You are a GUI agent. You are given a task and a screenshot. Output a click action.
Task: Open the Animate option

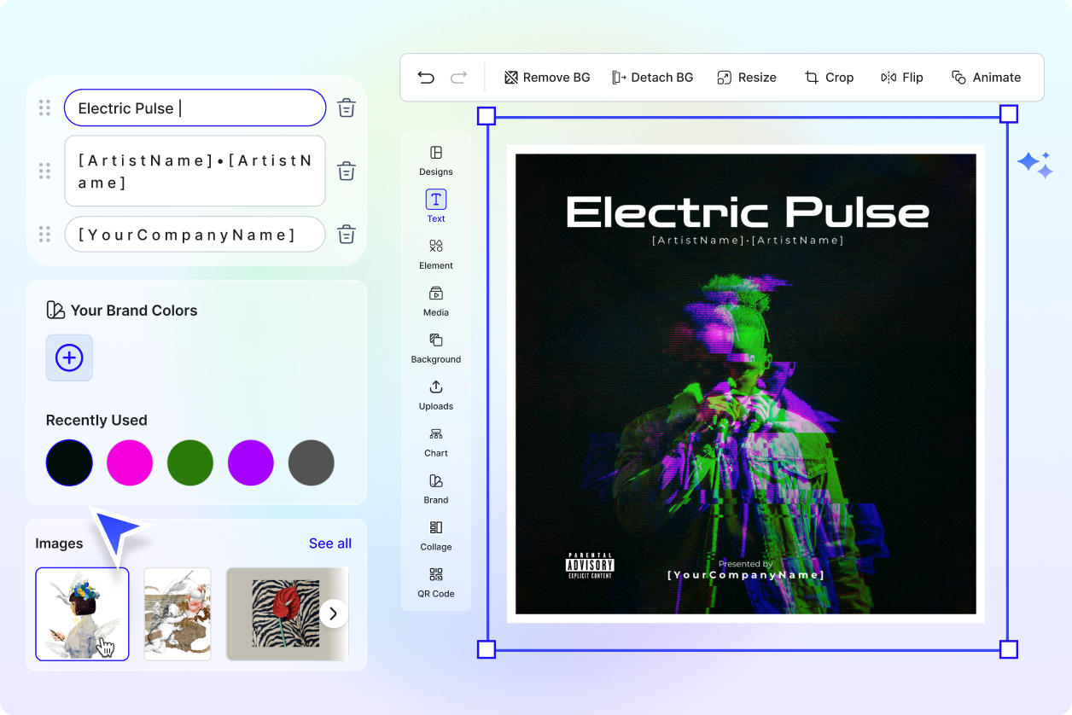pyautogui.click(x=986, y=78)
